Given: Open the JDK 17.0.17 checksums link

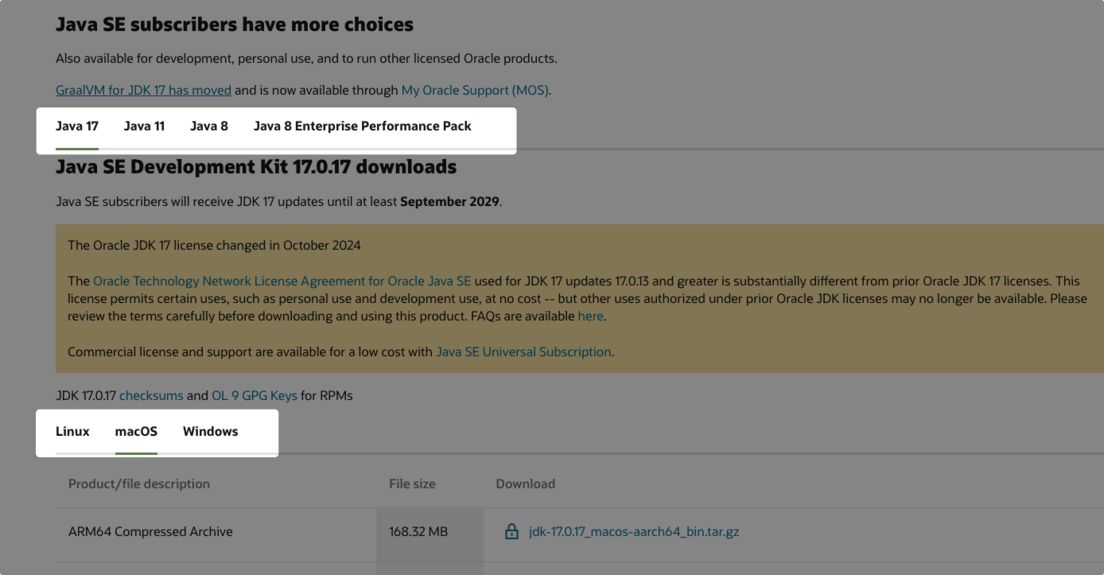Looking at the screenshot, I should point(151,395).
